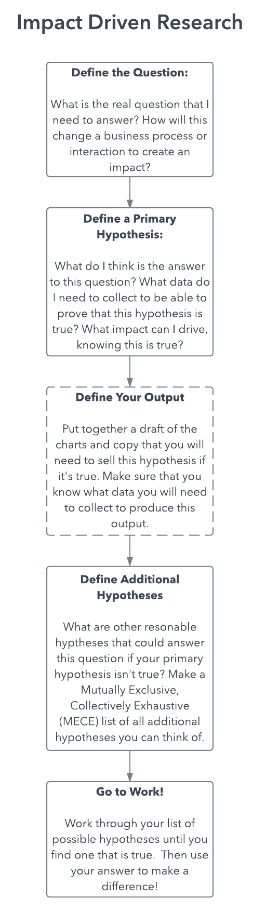
Task: Click the Define Your Output heading
Action: coord(130,397)
